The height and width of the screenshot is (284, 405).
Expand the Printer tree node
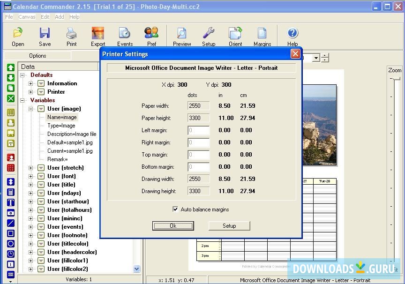tap(31, 92)
